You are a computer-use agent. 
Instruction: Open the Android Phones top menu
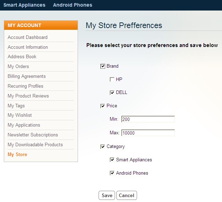pyautogui.click(x=73, y=5)
